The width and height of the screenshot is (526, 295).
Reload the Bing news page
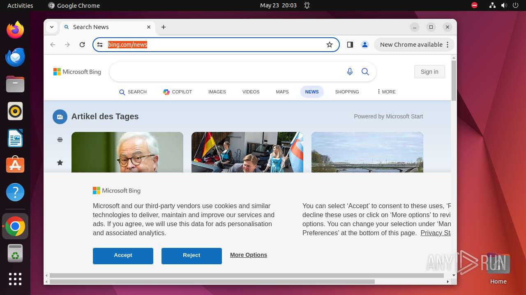tap(82, 45)
